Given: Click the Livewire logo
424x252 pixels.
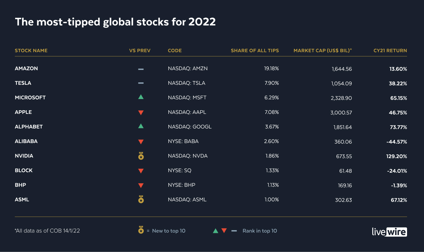Looking at the screenshot, I should click(x=389, y=231).
